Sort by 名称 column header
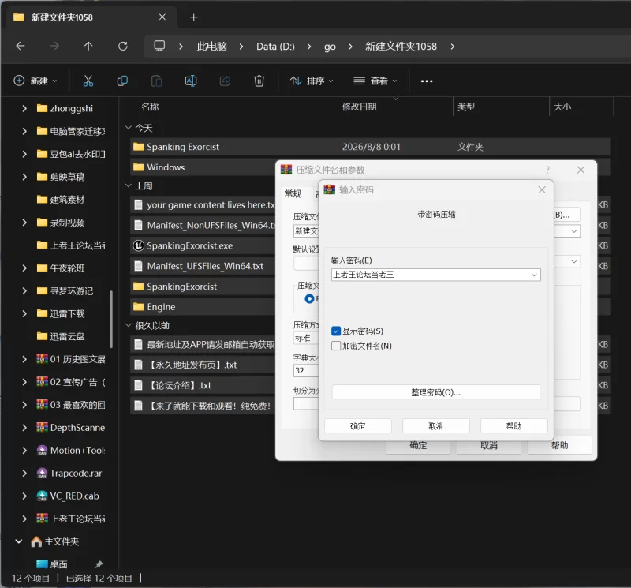 (150, 107)
